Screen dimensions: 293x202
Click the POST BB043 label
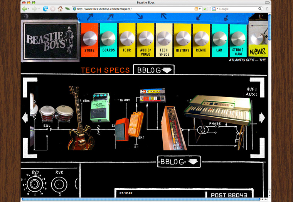[229, 195]
